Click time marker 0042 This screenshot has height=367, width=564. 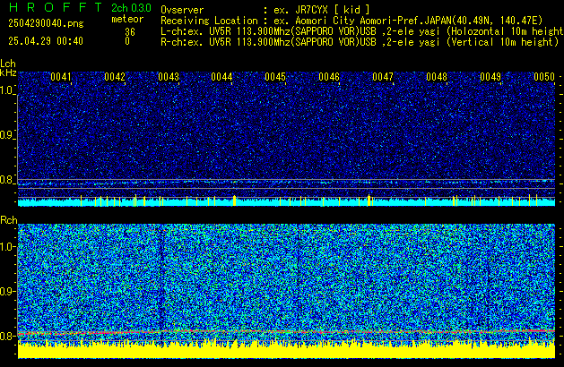(115, 77)
